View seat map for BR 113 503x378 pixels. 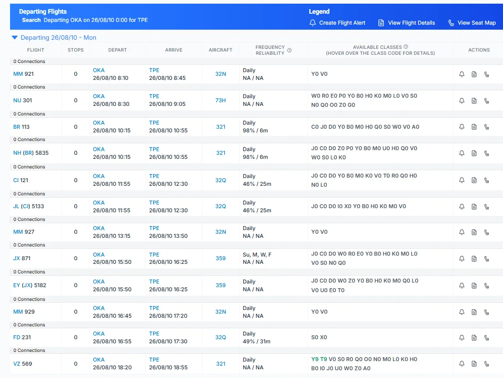(487, 127)
